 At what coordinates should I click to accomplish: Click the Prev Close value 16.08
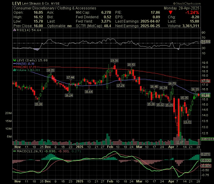[x=38, y=26]
